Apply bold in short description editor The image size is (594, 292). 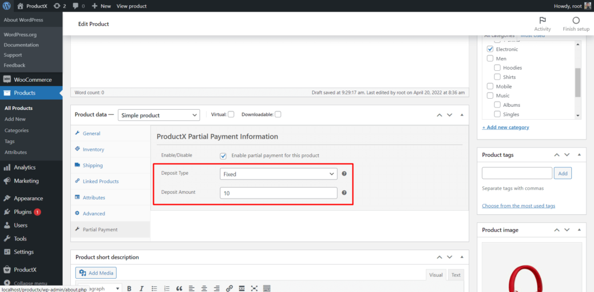(x=129, y=289)
